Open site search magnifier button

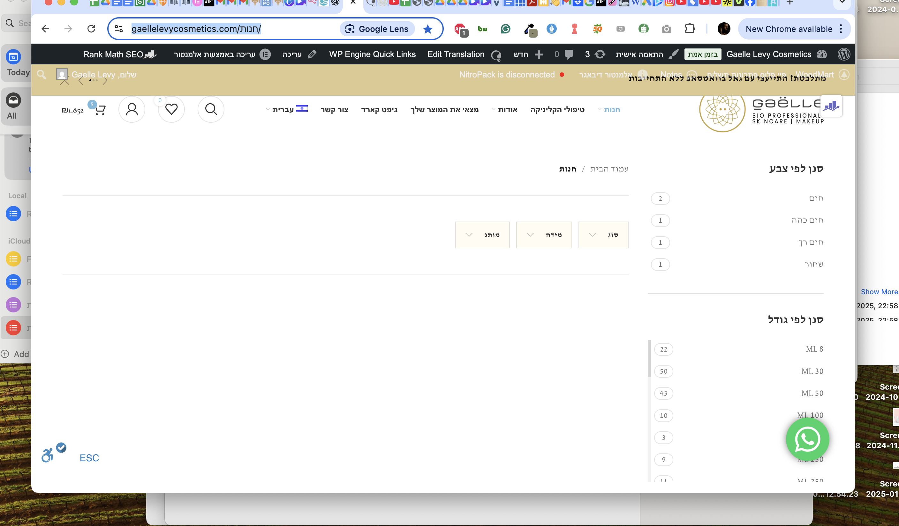[x=211, y=109]
